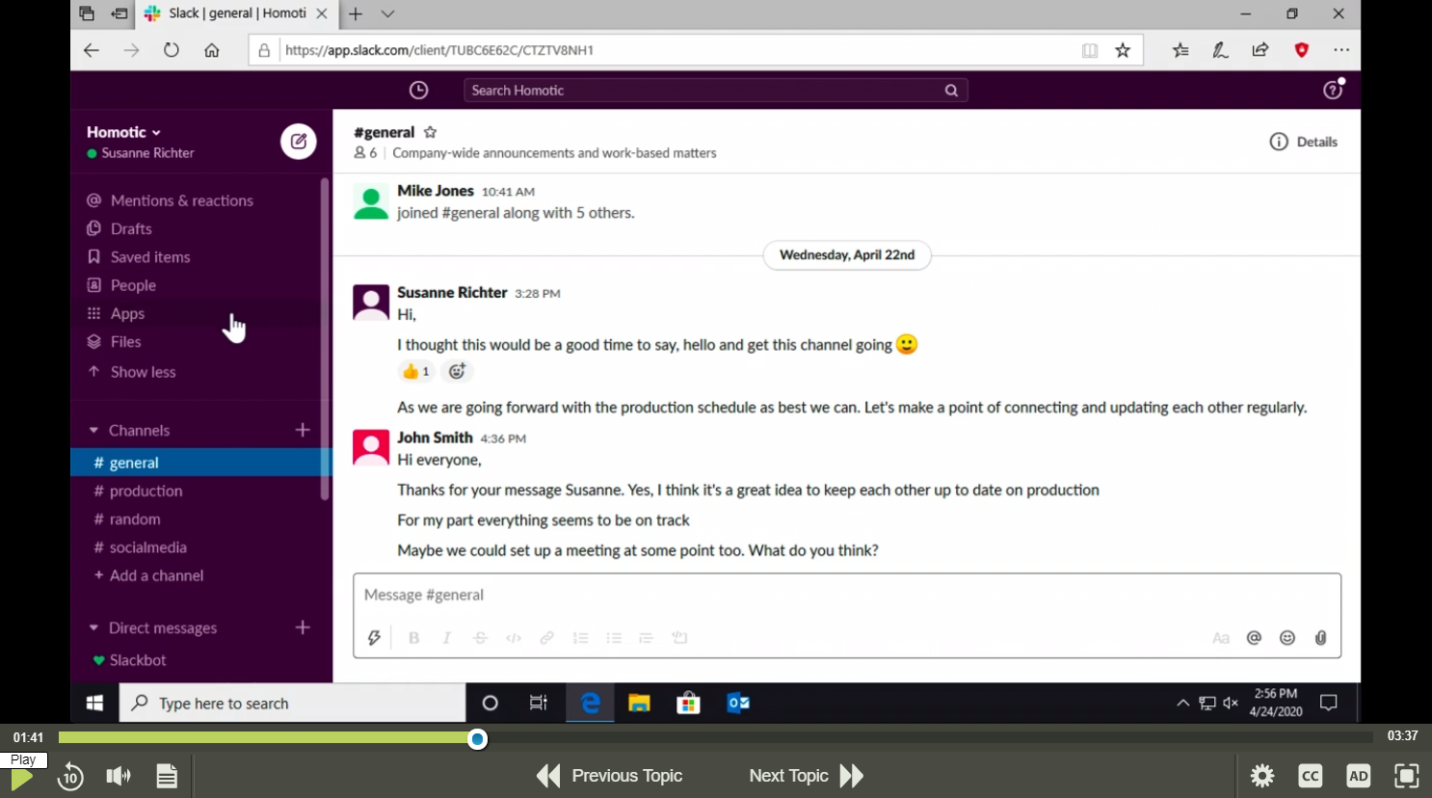The width and height of the screenshot is (1432, 798).
Task: Collapse the Channels section
Action: click(x=93, y=430)
